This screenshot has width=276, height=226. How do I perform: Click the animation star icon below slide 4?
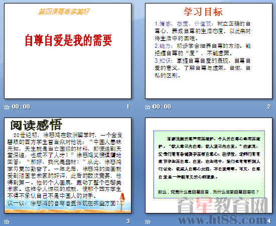click(x=148, y=221)
